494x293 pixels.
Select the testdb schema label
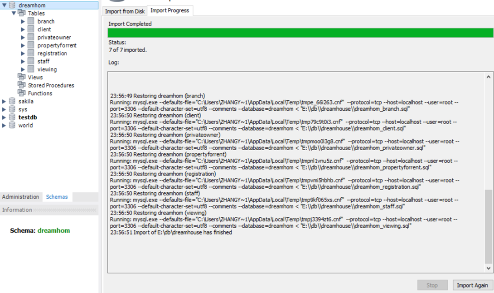click(x=28, y=117)
